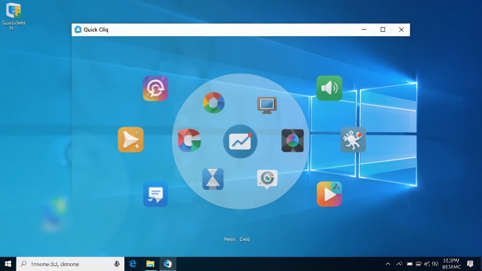The height and width of the screenshot is (271, 482).
Task: Select the monitor display icon
Action: [x=267, y=105]
